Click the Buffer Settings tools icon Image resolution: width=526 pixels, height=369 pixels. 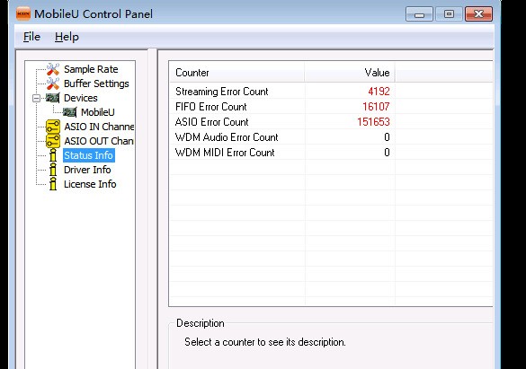(x=53, y=83)
